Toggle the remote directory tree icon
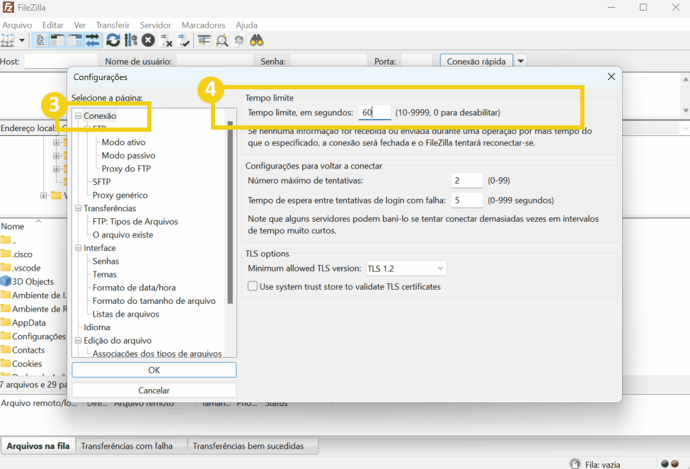This screenshot has height=469, width=690. pos(75,41)
